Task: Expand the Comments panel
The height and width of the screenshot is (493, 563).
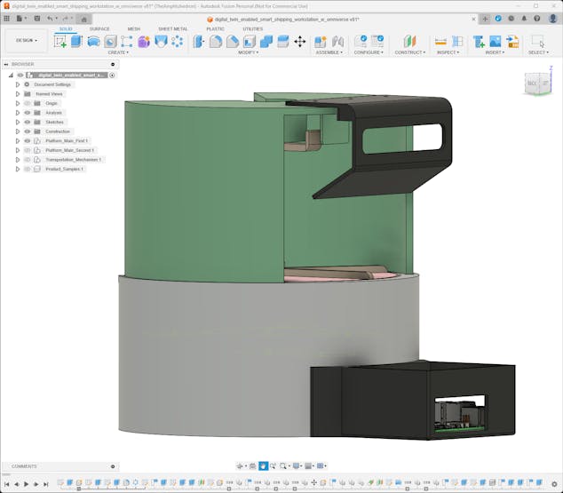Action: tap(113, 466)
